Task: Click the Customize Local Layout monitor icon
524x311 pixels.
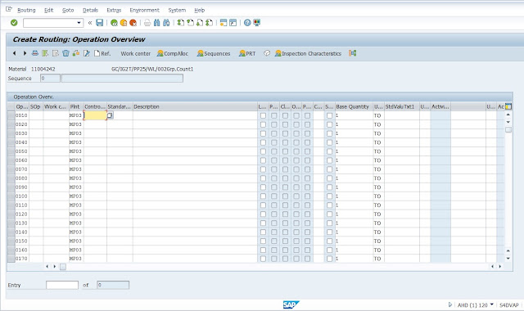Action: pyautogui.click(x=256, y=23)
